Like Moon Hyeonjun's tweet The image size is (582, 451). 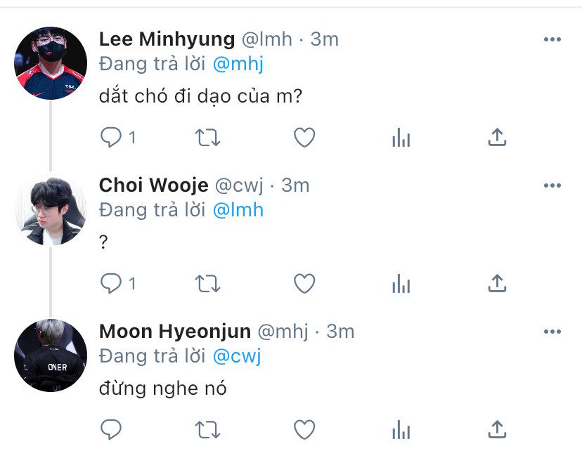(x=304, y=429)
